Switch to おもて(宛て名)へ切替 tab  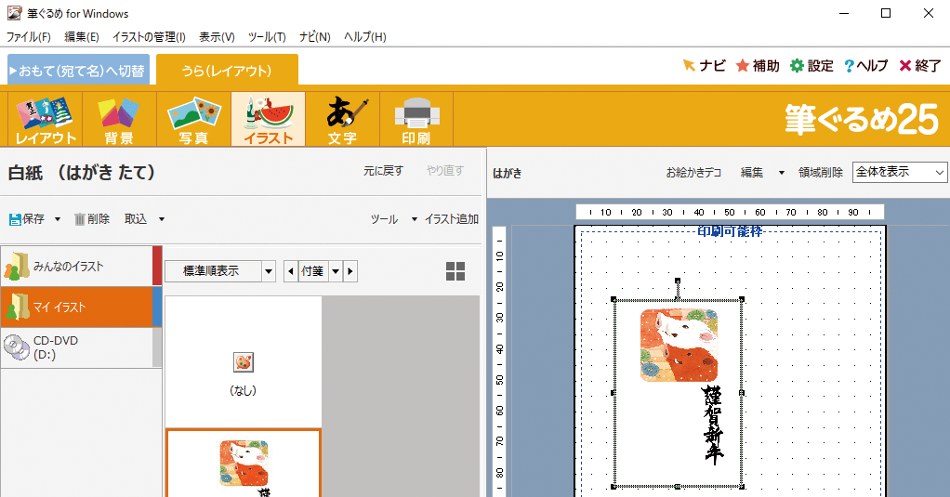pos(78,71)
